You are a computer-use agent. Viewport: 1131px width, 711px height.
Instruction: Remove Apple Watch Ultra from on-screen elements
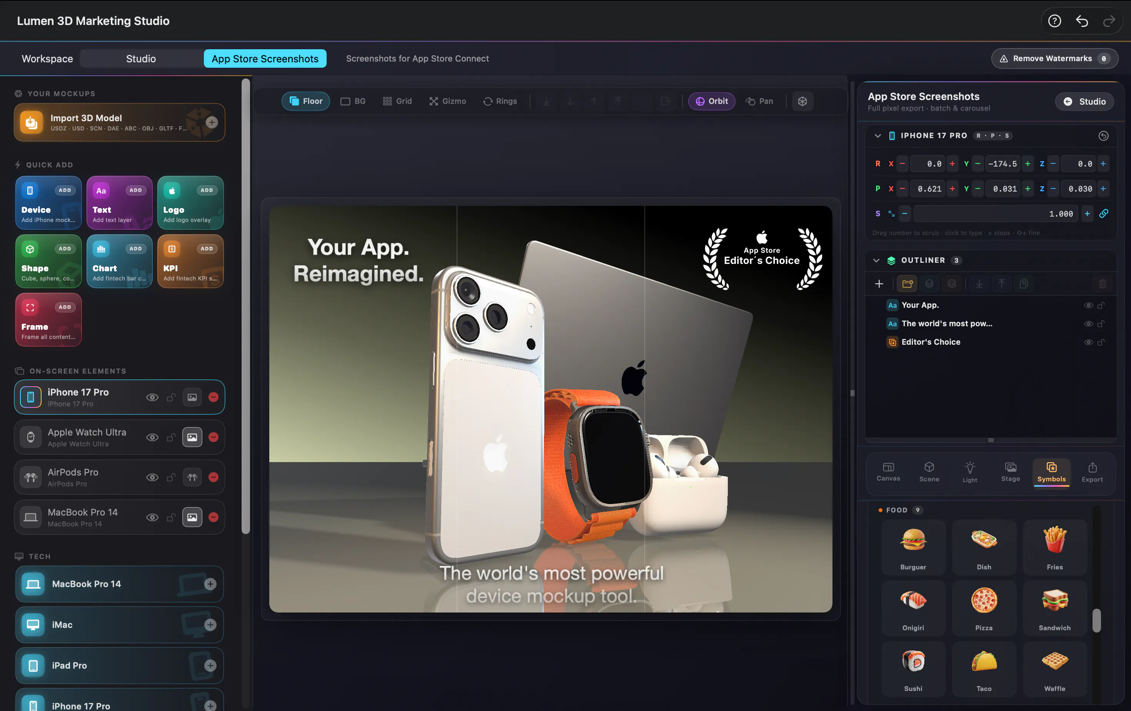click(x=213, y=437)
